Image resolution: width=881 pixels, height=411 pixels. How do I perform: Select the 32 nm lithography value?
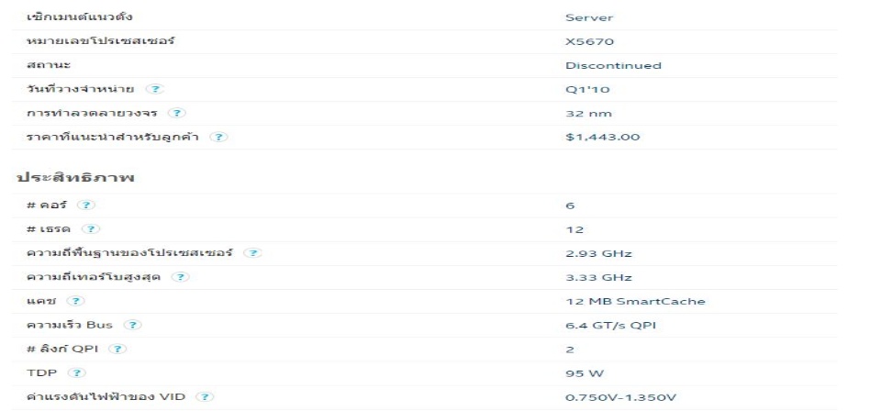click(x=589, y=114)
